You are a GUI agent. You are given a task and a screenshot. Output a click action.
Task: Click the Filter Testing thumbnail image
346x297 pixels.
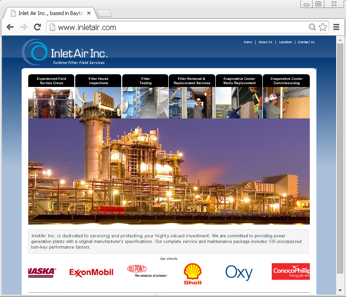coord(145,102)
